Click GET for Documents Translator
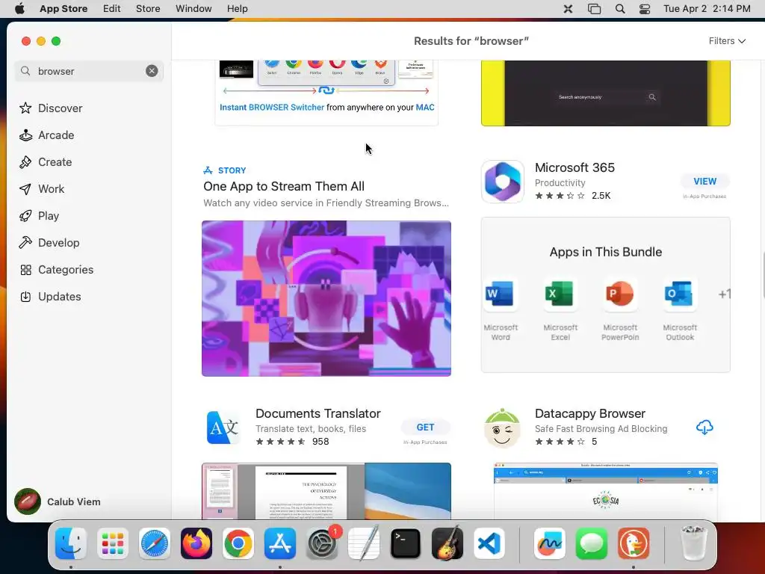 pos(425,427)
